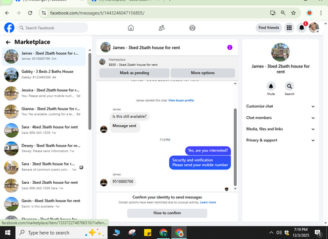Click the 9518880766 message bubble
The height and width of the screenshot is (239, 328).
point(123,182)
